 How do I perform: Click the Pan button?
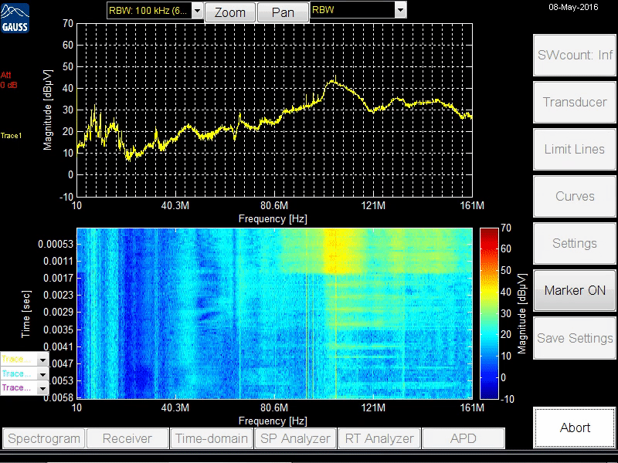click(282, 12)
